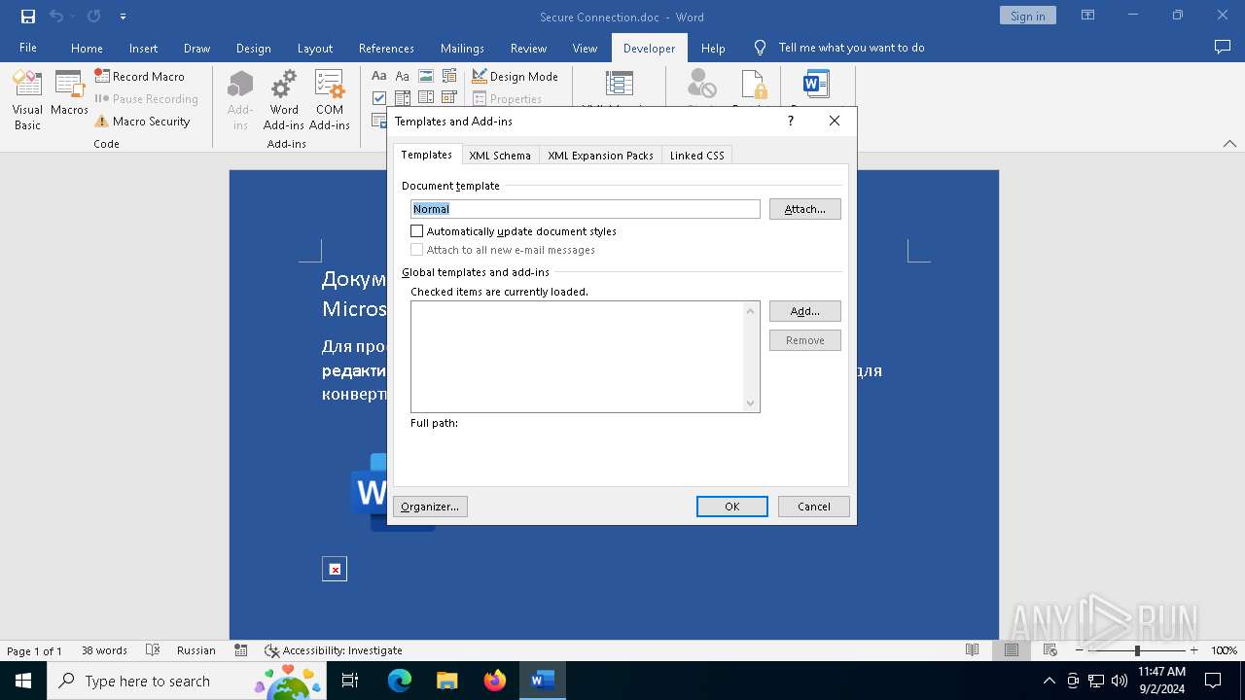Toggle Design Mode in ribbon
1245x700 pixels.
(515, 76)
